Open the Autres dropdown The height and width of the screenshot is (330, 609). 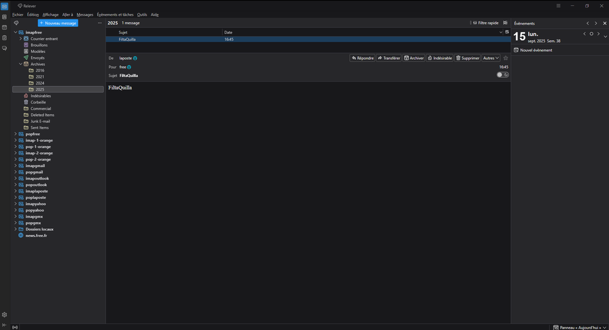point(491,58)
